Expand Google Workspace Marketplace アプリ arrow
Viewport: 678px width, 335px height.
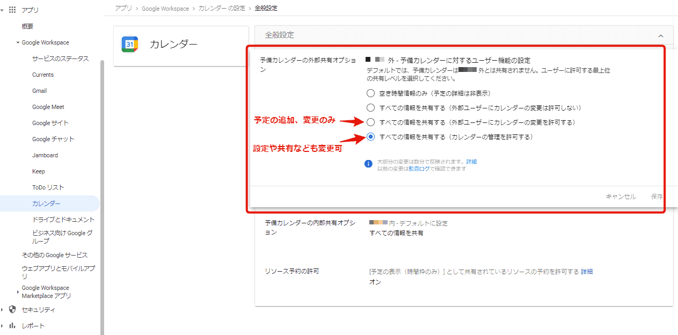click(x=18, y=292)
